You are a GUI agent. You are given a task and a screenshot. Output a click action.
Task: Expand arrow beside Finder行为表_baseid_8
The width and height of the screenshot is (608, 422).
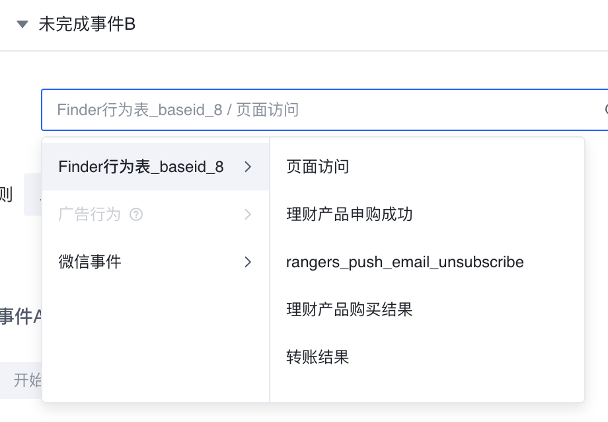(x=248, y=167)
